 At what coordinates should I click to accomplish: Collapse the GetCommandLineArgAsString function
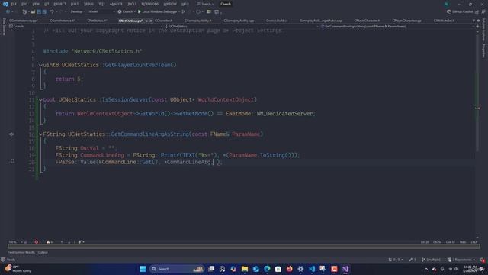pyautogui.click(x=40, y=134)
